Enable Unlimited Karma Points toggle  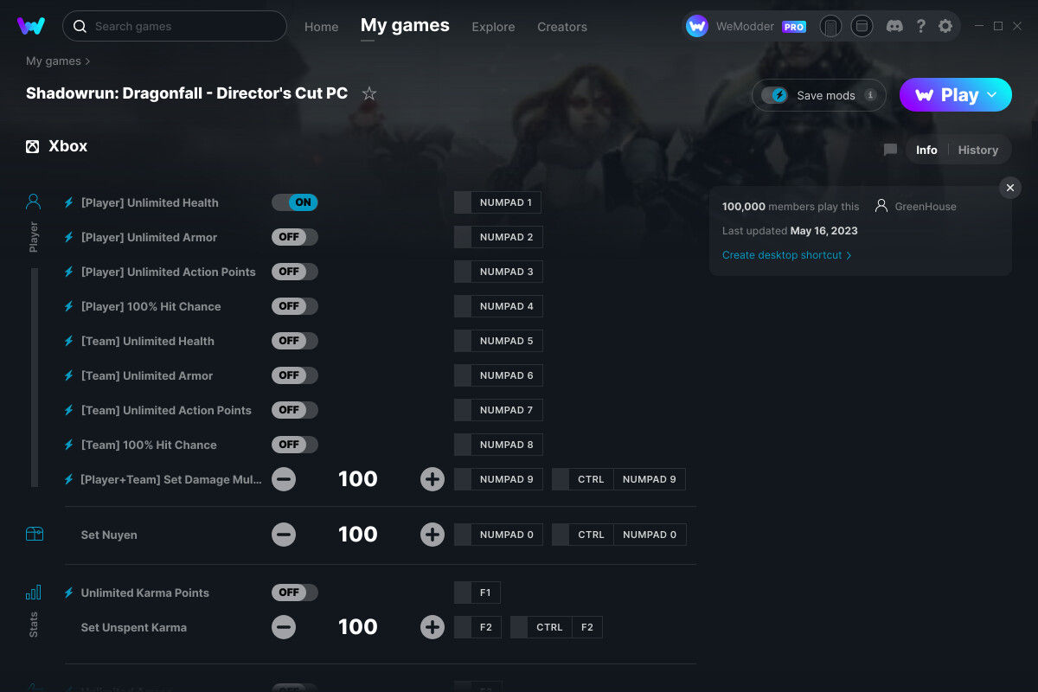295,593
